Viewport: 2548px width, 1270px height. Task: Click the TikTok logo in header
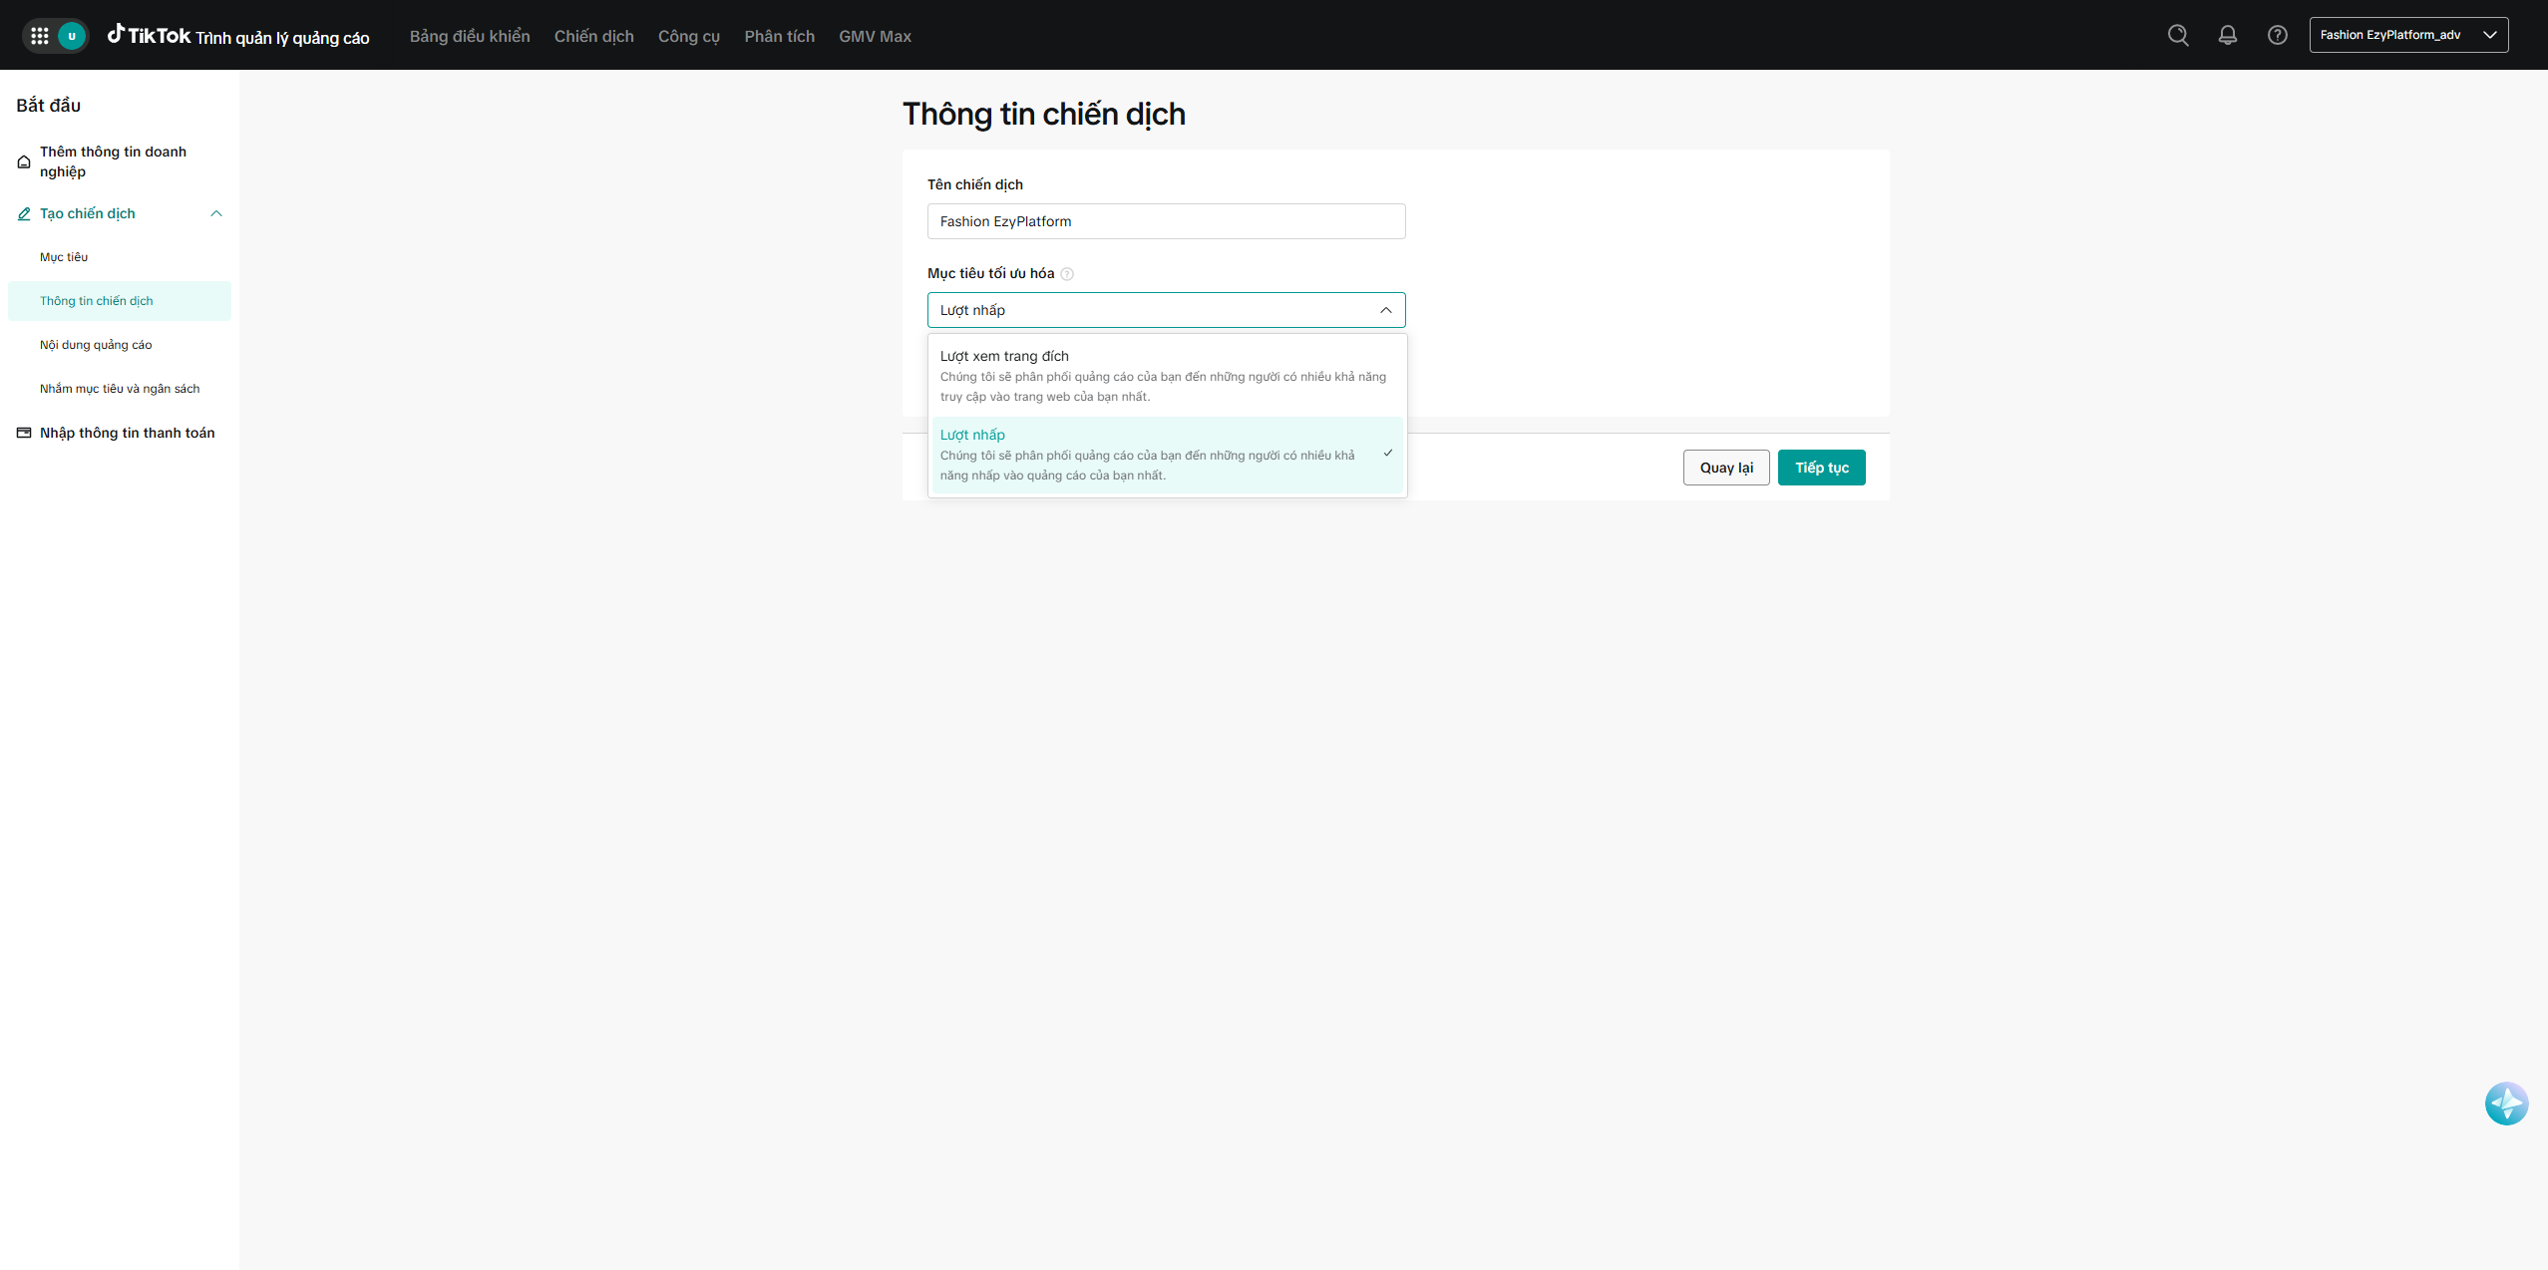(x=149, y=35)
